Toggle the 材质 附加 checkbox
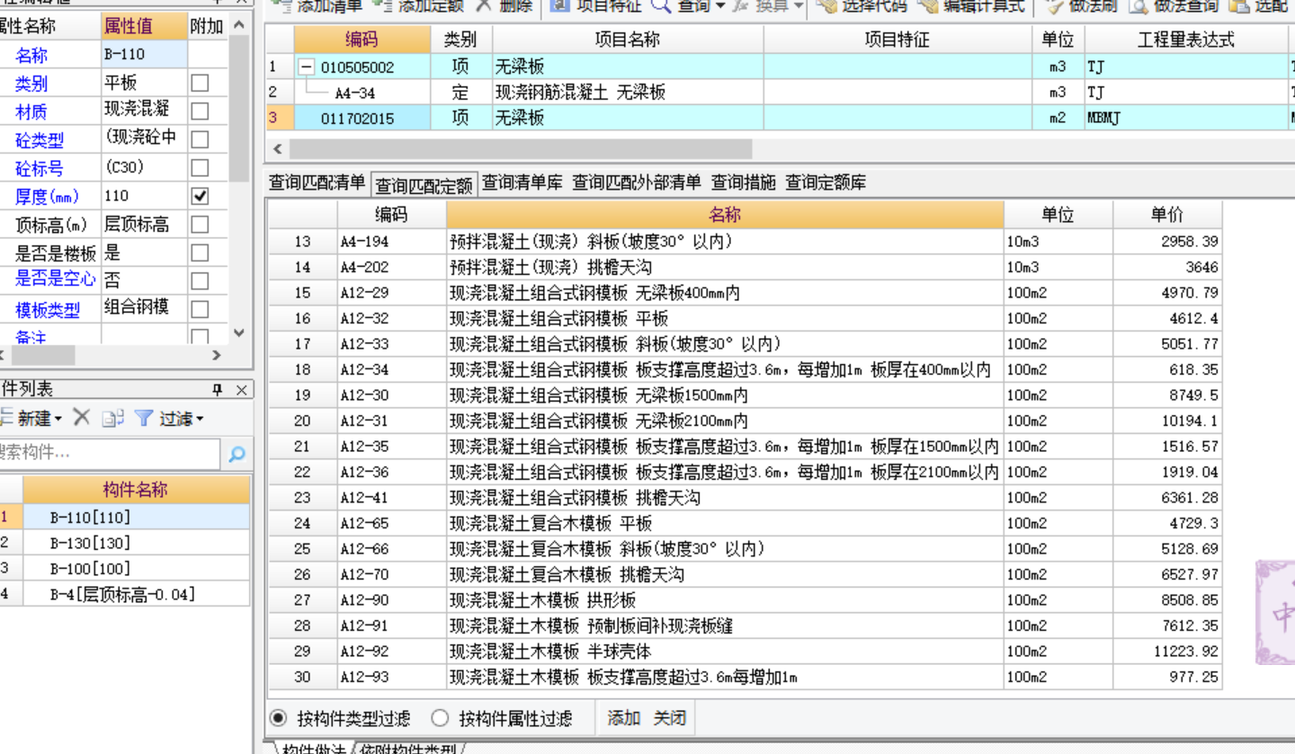The image size is (1295, 754). 200,111
